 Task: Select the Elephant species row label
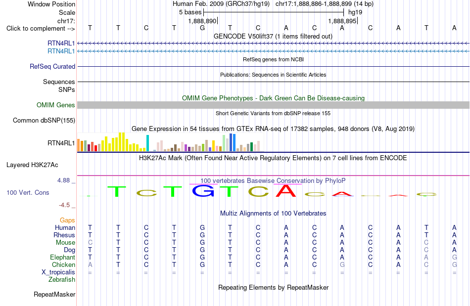click(x=63, y=257)
